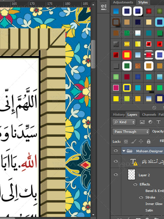Filter for adjustment layers icon
Viewport: 164px width, 219px height.
pos(150,122)
